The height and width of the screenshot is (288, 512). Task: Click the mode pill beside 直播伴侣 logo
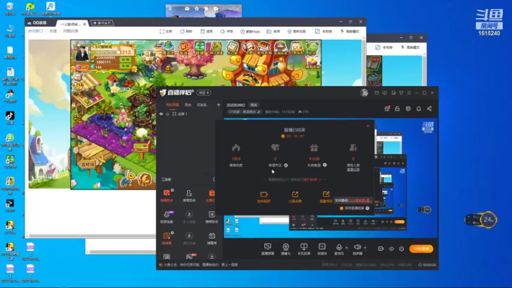[204, 93]
